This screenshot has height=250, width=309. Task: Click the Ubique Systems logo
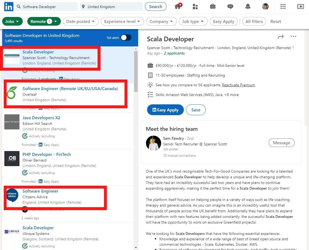12,232
